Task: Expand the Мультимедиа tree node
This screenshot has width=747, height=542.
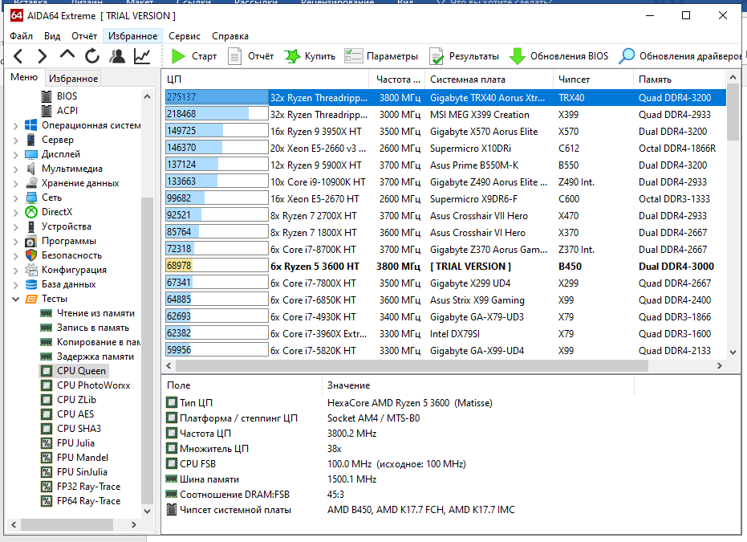Action: pyautogui.click(x=16, y=169)
